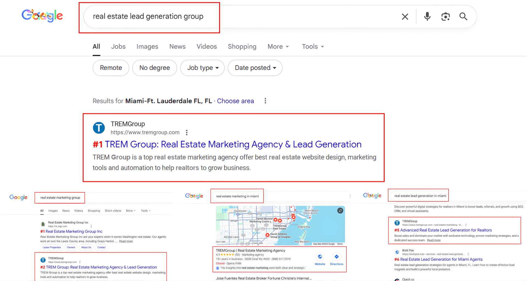Open the Date posted filter dropdown
Viewport: 527px width, 281px height.
point(255,68)
